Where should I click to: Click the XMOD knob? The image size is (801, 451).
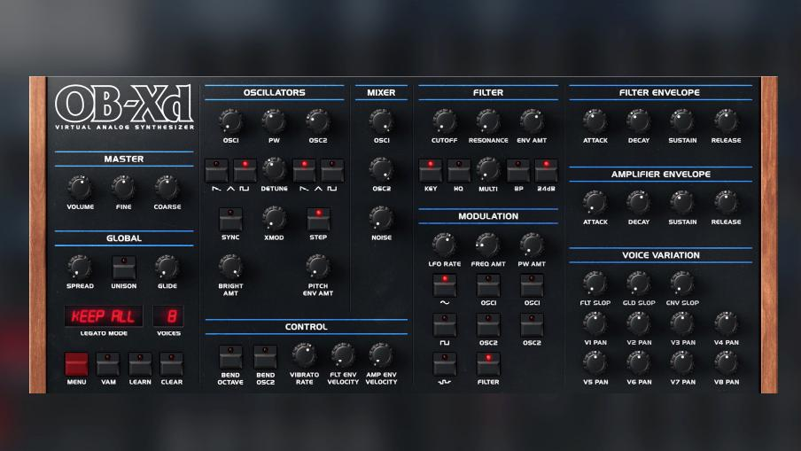(274, 219)
